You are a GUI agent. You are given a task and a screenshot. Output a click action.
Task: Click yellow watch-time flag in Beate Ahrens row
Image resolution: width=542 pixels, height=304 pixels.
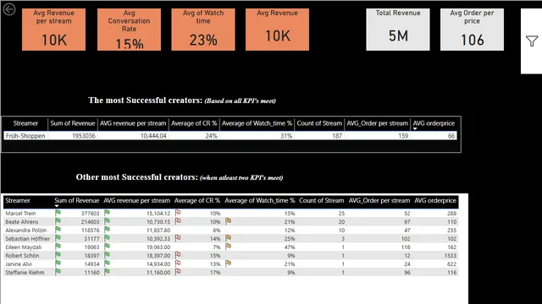click(x=228, y=221)
